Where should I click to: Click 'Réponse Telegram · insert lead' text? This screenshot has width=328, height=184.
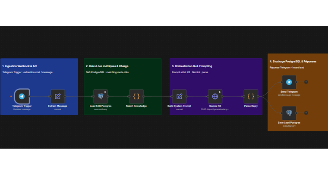287,68
